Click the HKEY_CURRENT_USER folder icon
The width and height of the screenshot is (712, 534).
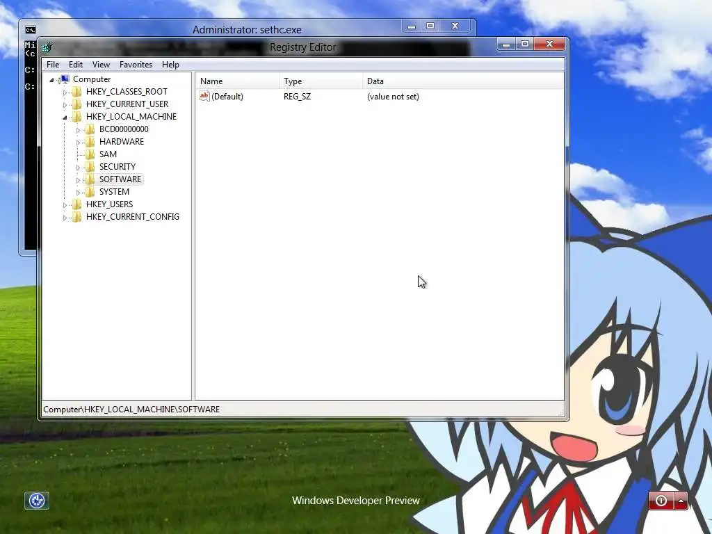pyautogui.click(x=77, y=104)
